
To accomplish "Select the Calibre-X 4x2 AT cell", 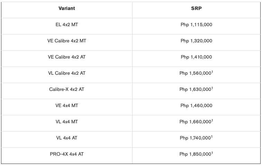I will 67,89.
